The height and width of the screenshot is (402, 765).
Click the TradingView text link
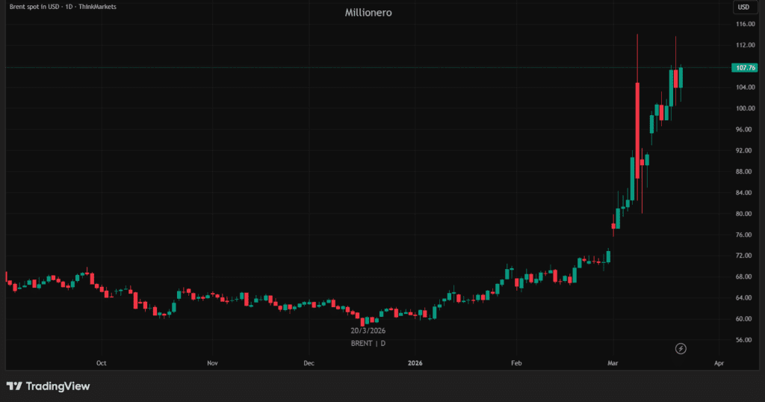click(58, 386)
